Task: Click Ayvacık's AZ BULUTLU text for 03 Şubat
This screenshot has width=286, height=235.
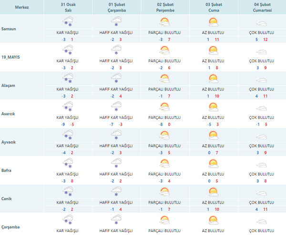Action: click(x=213, y=146)
